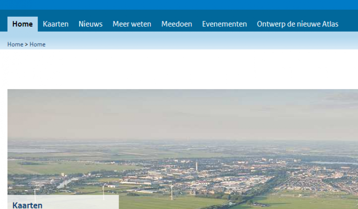Viewport: 358px width, 209px height.
Task: Open the Nieuws section
Action: coord(90,24)
